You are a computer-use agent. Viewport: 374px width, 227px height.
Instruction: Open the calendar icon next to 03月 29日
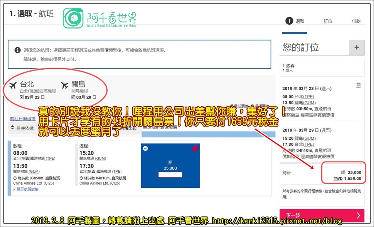point(73,97)
